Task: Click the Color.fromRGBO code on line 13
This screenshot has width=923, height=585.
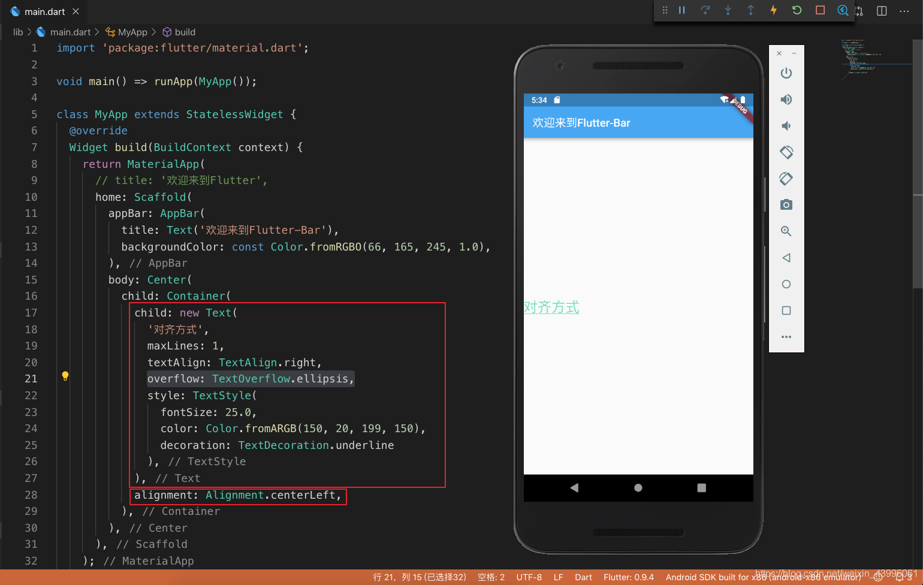Action: pyautogui.click(x=381, y=247)
